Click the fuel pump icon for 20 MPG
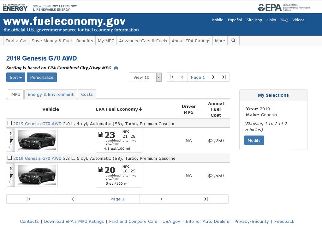The image size is (322, 237). [x=101, y=169]
